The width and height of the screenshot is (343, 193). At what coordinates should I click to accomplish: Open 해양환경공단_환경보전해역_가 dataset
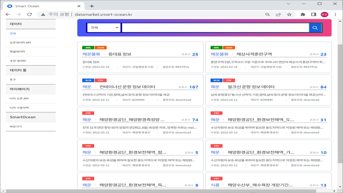click(x=261, y=152)
